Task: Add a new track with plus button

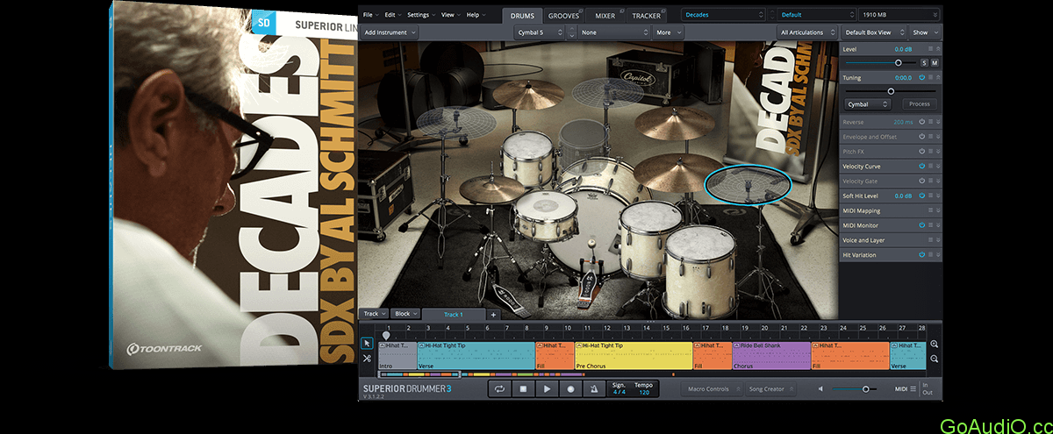Action: click(x=493, y=314)
